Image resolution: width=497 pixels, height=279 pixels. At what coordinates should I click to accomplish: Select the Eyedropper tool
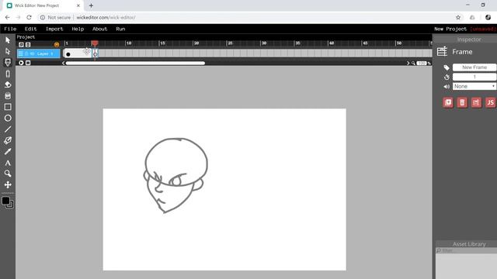tap(8, 152)
